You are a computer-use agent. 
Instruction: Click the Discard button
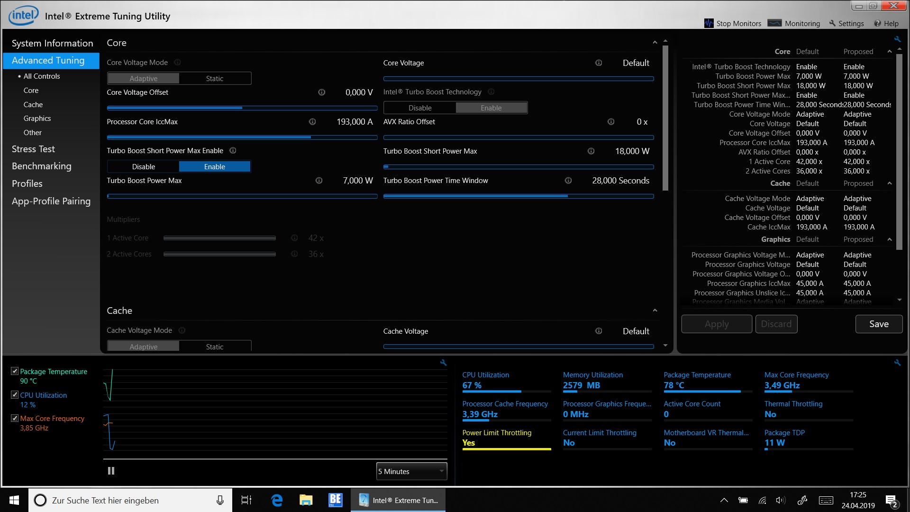[x=776, y=324]
